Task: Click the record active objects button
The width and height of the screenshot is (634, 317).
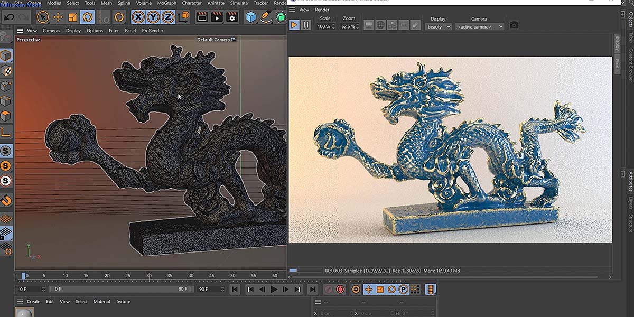Action: click(x=328, y=290)
